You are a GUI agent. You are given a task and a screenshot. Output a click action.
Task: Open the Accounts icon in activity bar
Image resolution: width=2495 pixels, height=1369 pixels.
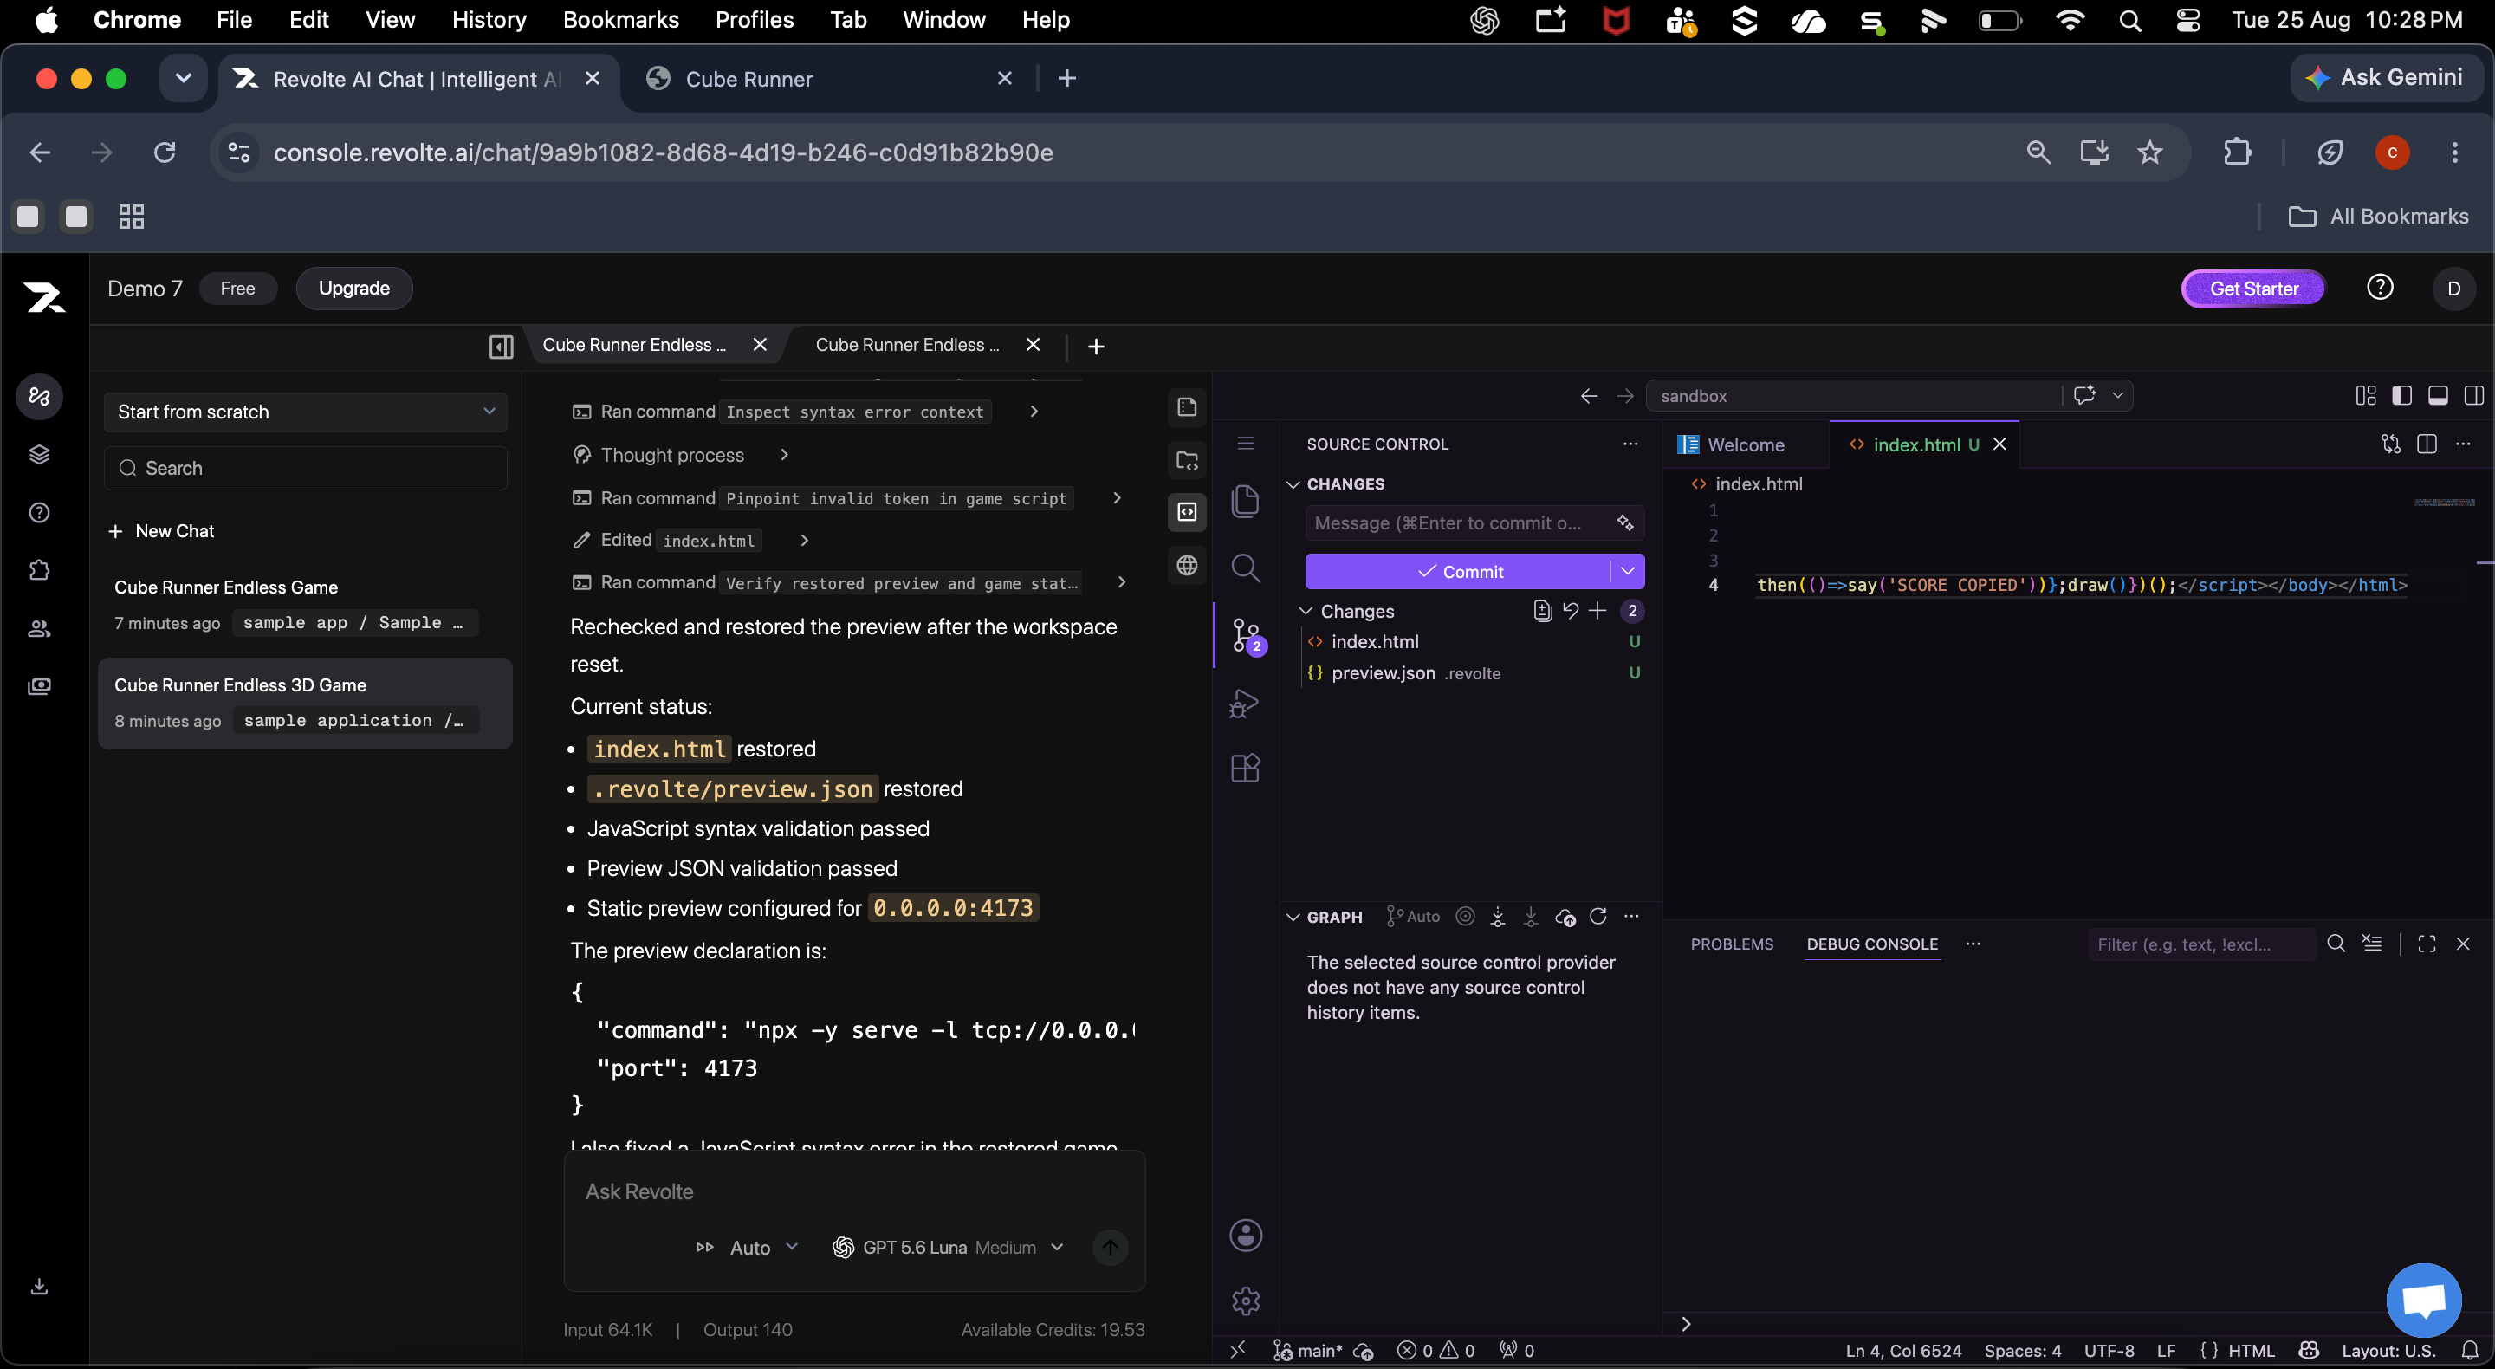coord(1246,1236)
